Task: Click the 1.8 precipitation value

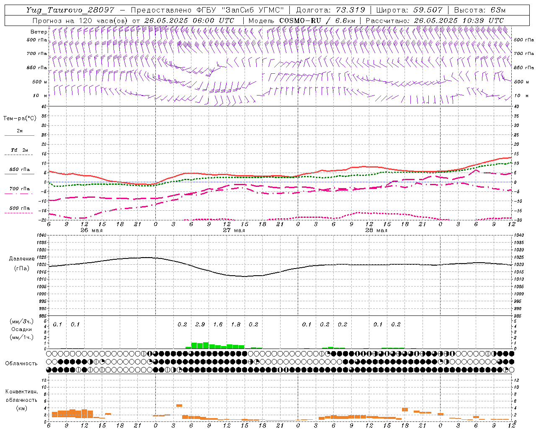Action: tap(236, 324)
